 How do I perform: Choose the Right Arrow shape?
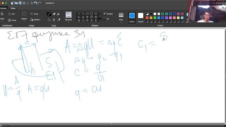pyautogui.click(x=87, y=20)
